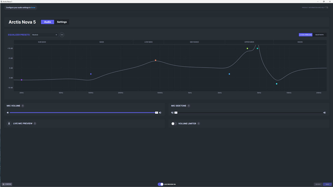Image resolution: width=333 pixels, height=187 pixels.
Task: Open the Configs list icon
Action: [3, 184]
